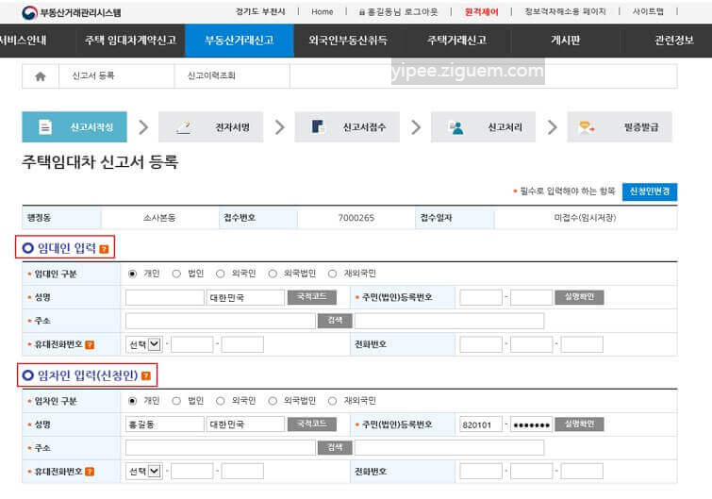Click tenant address 검색 button

coord(335,448)
